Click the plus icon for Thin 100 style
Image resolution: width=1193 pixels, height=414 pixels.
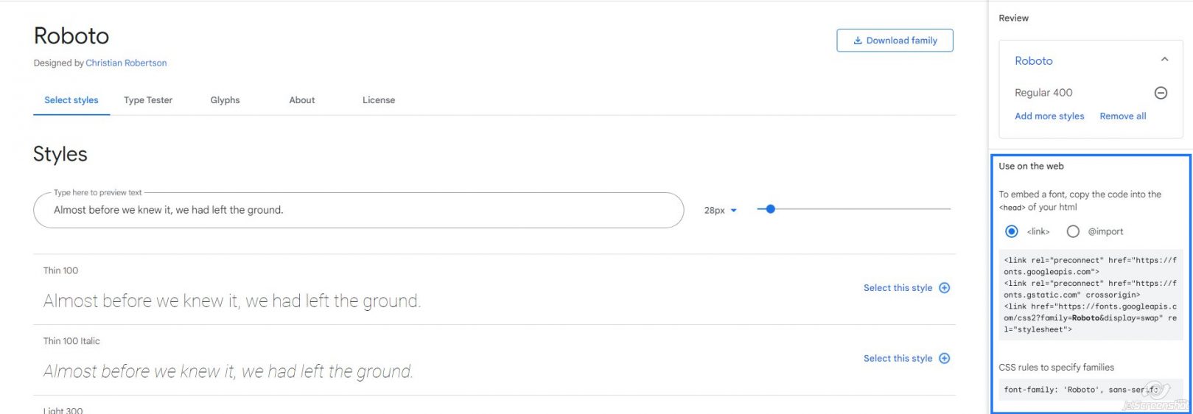(944, 288)
